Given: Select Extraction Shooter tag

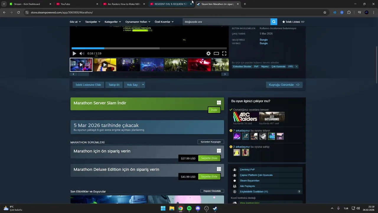Looking at the screenshot, I should (x=242, y=67).
